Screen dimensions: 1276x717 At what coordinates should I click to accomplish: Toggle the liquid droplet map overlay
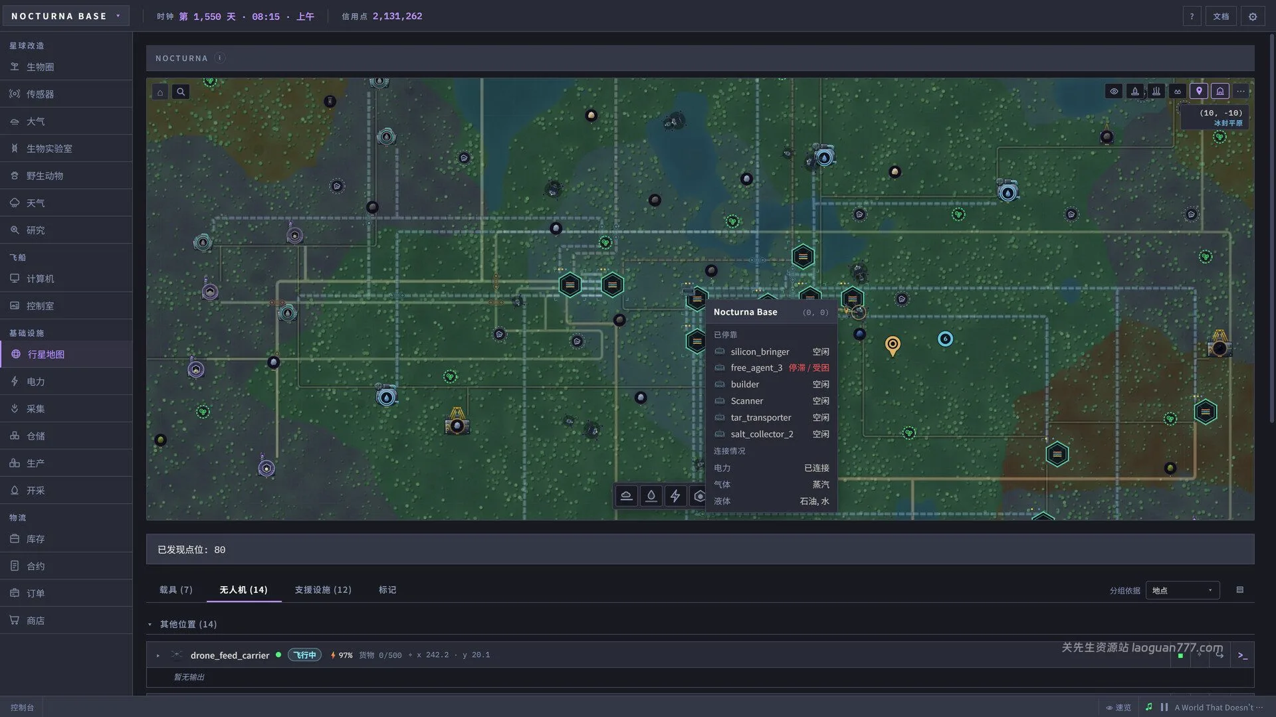(1135, 92)
